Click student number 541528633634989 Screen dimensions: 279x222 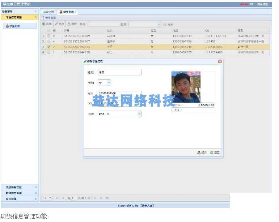pyautogui.click(x=77, y=36)
